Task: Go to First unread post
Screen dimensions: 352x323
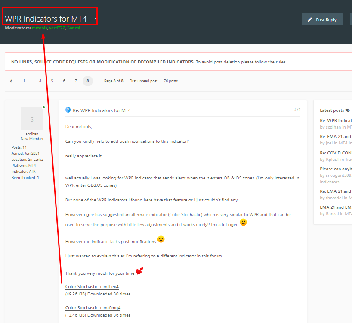Action: click(143, 81)
